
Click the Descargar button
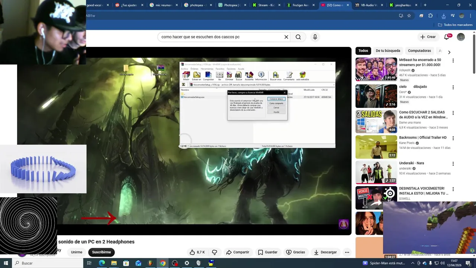[x=325, y=252]
